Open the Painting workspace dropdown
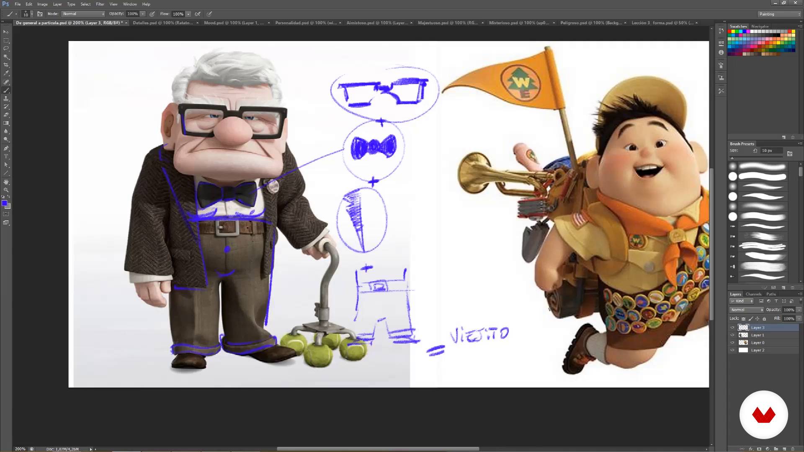Screen dimensions: 804x452 tap(779, 14)
